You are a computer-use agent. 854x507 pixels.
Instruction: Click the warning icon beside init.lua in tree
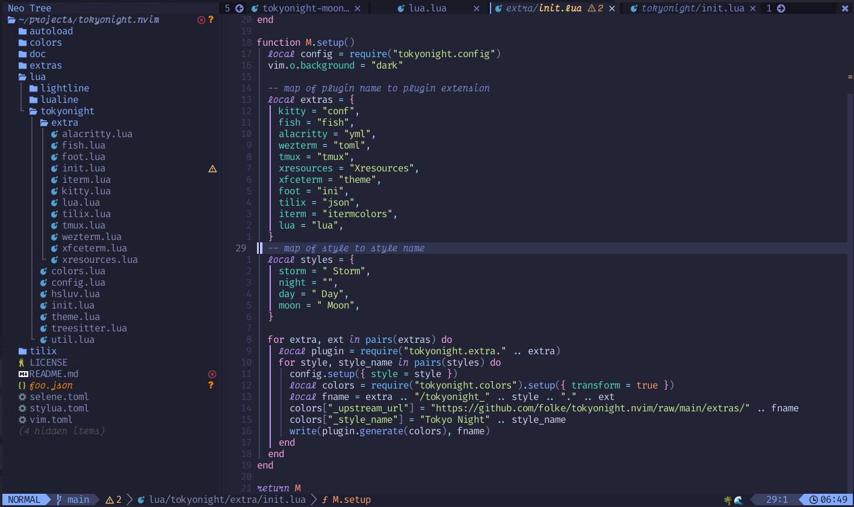pyautogui.click(x=212, y=169)
